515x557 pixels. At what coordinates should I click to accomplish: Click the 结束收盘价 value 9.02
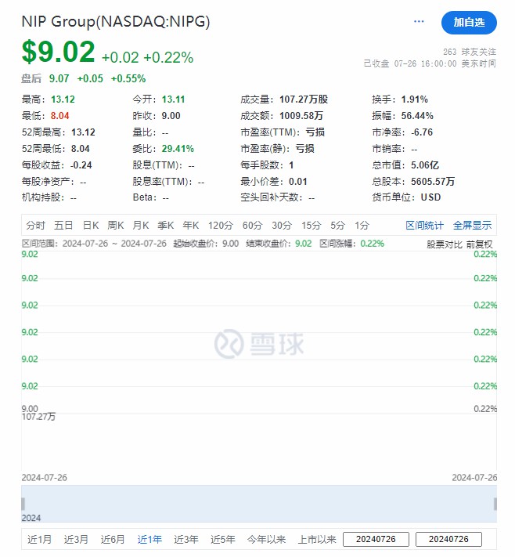304,244
